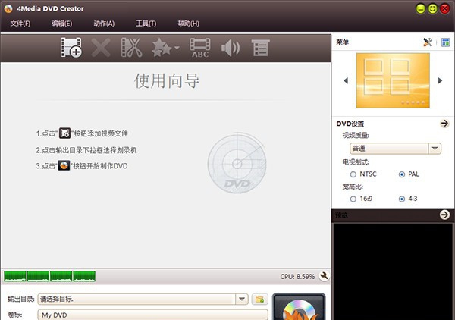Click the browse output folder icon
Screen dimensions: 455x320
coord(259,299)
